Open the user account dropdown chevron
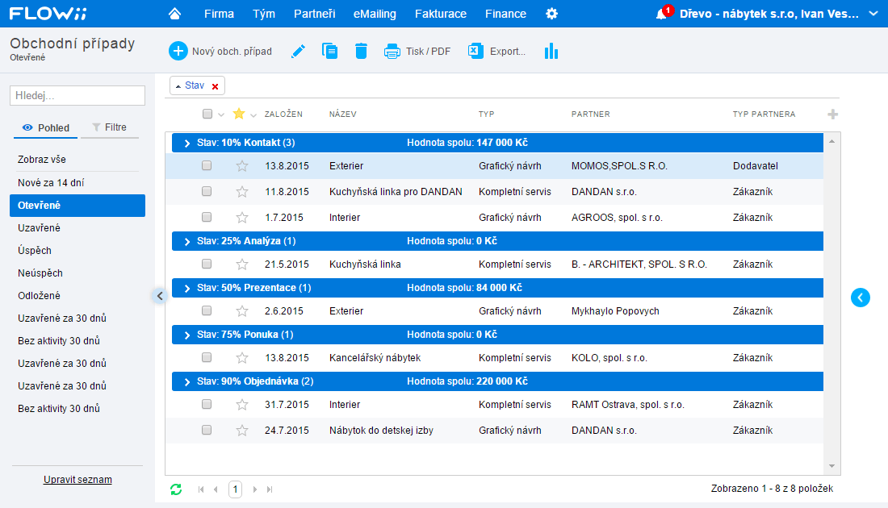 coord(873,14)
